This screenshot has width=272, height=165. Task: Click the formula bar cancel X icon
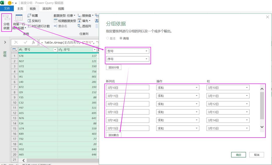tap(16, 42)
